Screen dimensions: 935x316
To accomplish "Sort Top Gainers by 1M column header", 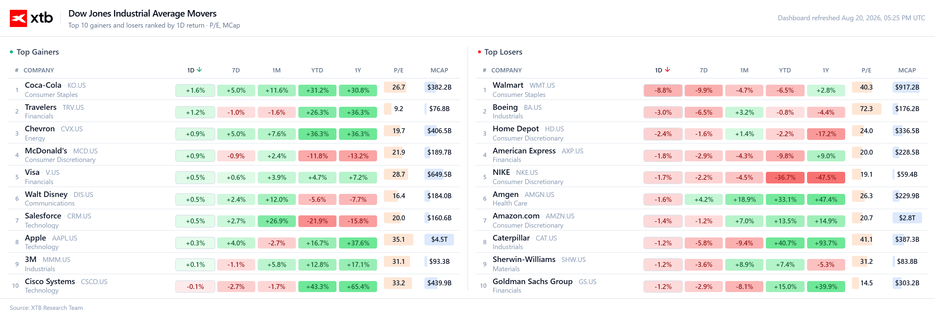I will click(277, 70).
